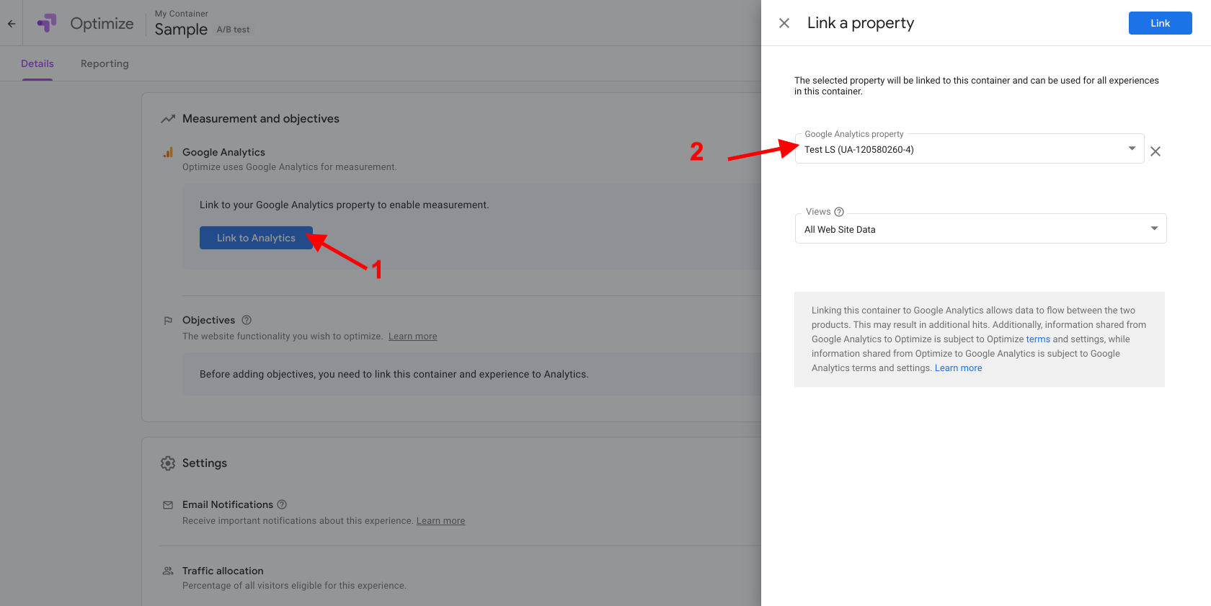Viewport: 1211px width, 606px height.
Task: Click the Sample experience name
Action: click(x=181, y=30)
